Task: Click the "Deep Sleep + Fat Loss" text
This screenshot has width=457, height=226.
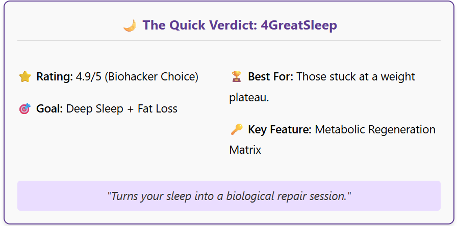Action: click(122, 109)
